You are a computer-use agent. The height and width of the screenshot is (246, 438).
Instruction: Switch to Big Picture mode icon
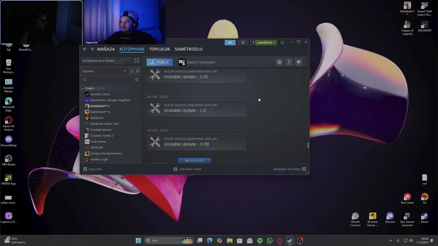pyautogui.click(x=282, y=42)
